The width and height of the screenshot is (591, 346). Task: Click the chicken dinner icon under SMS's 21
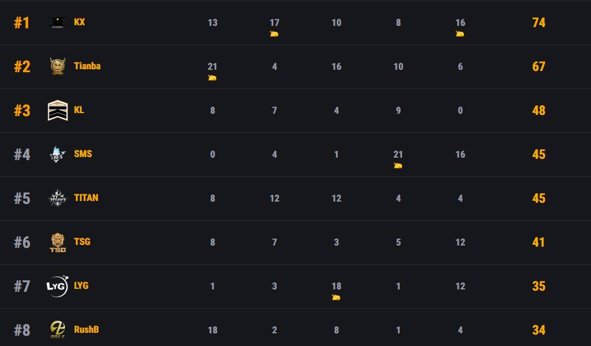(x=398, y=165)
